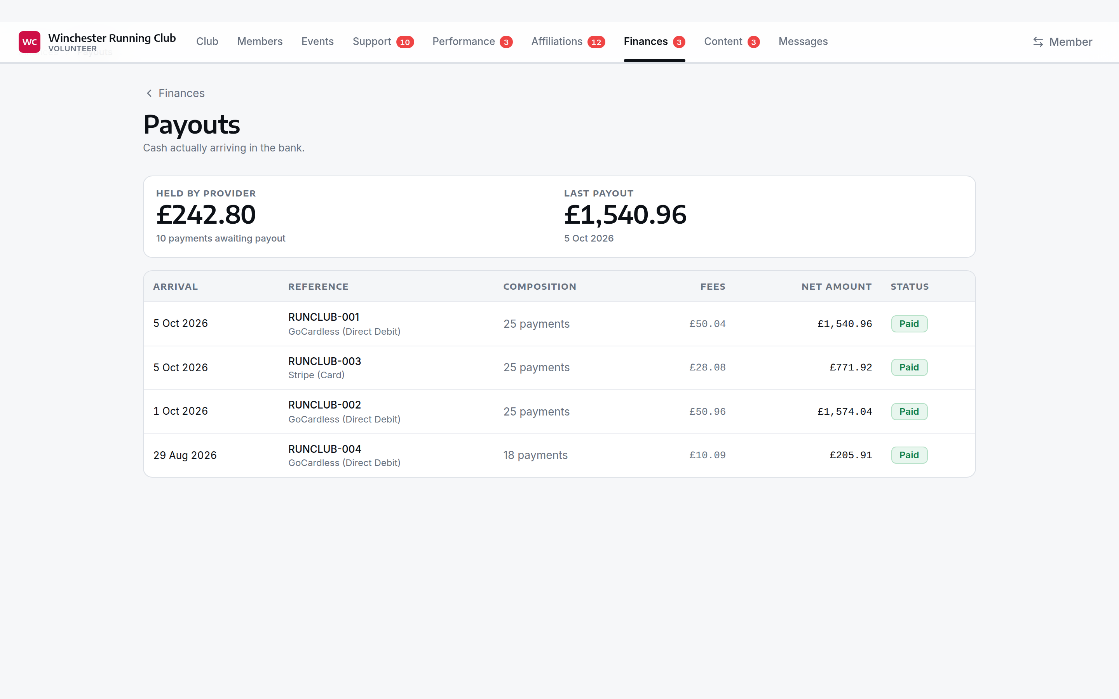The image size is (1119, 699).
Task: Click the £771.92 net amount cell
Action: pyautogui.click(x=851, y=367)
